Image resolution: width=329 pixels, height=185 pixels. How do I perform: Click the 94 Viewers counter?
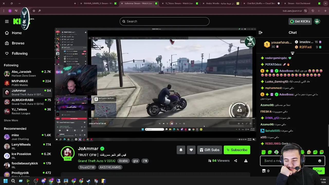point(219,161)
